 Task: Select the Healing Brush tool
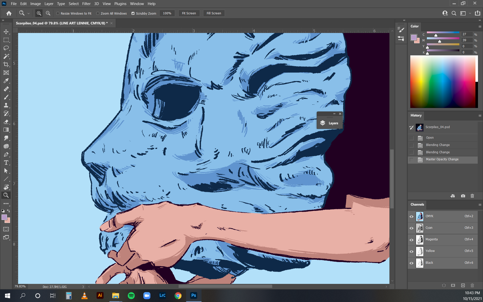coord(6,89)
